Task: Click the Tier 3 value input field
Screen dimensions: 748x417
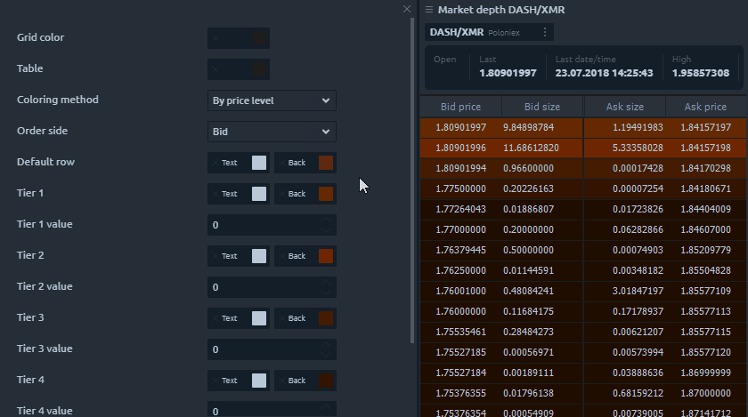Action: [x=263, y=349]
